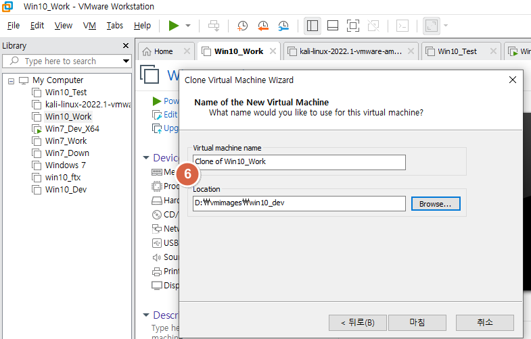Image resolution: width=531 pixels, height=339 pixels.
Task: Open the View menu
Action: coord(64,26)
